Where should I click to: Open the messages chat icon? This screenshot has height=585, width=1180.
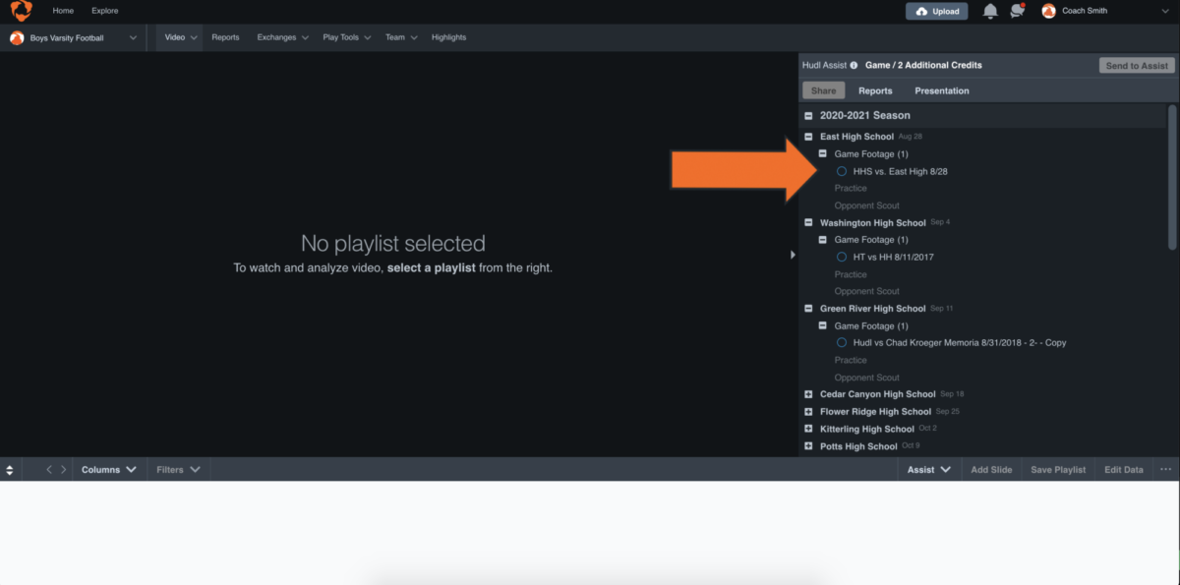[x=1018, y=10]
